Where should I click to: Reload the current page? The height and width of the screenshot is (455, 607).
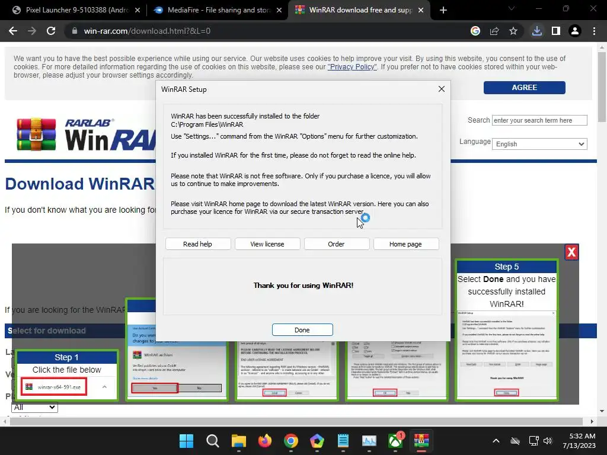pos(51,31)
